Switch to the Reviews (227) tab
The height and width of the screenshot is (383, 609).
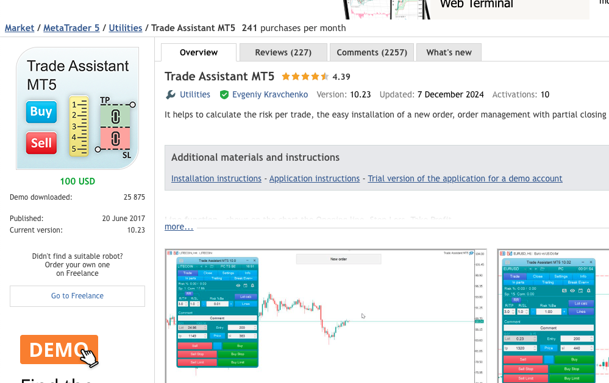click(x=283, y=52)
